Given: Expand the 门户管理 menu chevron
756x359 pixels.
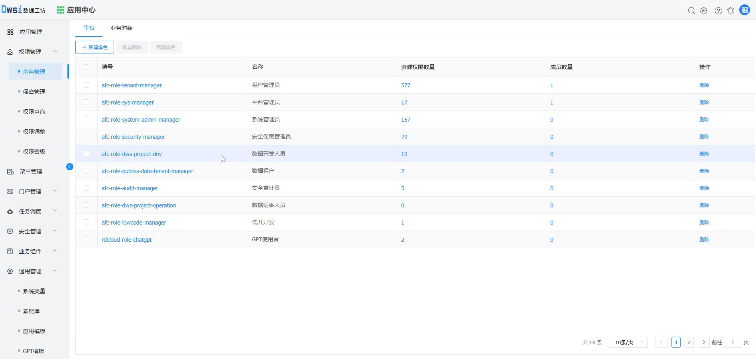Looking at the screenshot, I should 55,191.
